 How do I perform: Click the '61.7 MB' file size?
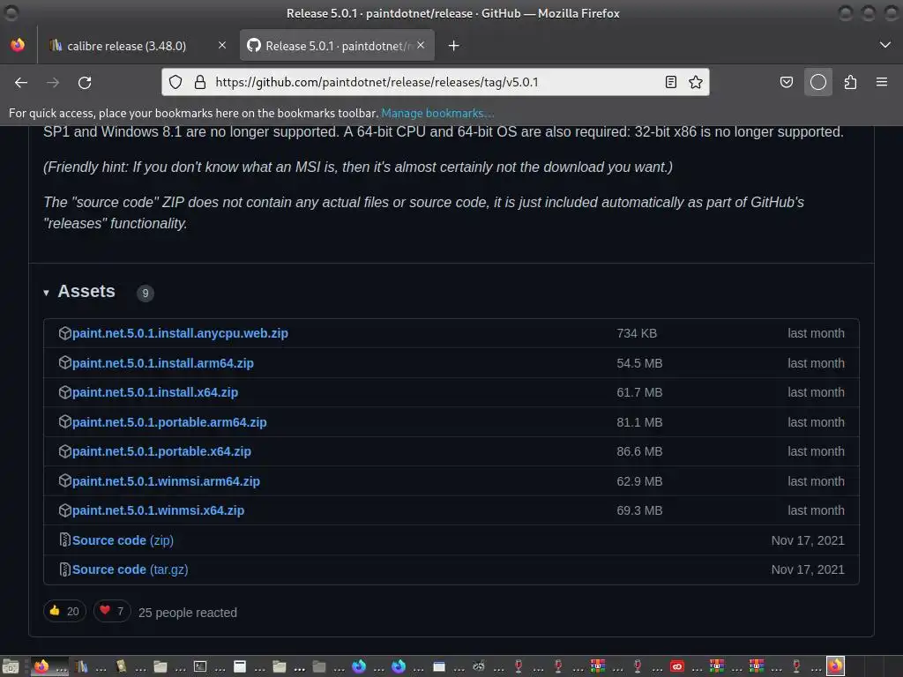point(639,392)
